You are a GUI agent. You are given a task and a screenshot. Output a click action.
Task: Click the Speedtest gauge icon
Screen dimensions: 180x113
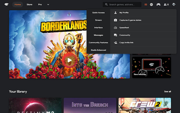click(x=115, y=28)
